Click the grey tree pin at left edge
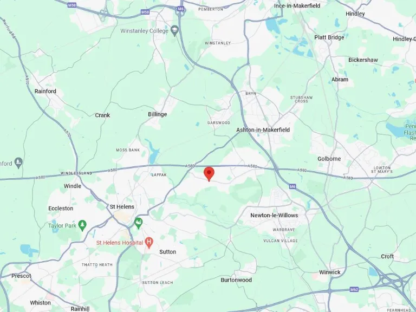416x312 pixels. [18, 163]
